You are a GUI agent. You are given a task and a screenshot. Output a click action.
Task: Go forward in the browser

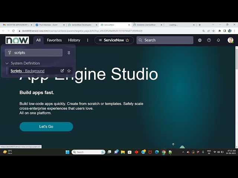tap(9, 31)
